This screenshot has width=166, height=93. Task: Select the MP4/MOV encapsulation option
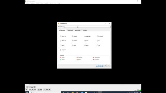coord(100,36)
